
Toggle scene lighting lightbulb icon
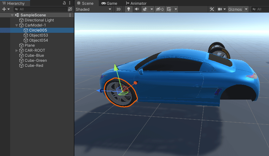click(x=129, y=9)
